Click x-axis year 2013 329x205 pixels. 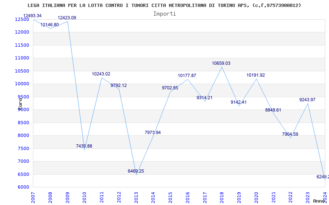click(136, 198)
